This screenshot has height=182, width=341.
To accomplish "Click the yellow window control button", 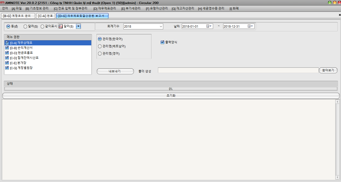I will (x=334, y=2).
